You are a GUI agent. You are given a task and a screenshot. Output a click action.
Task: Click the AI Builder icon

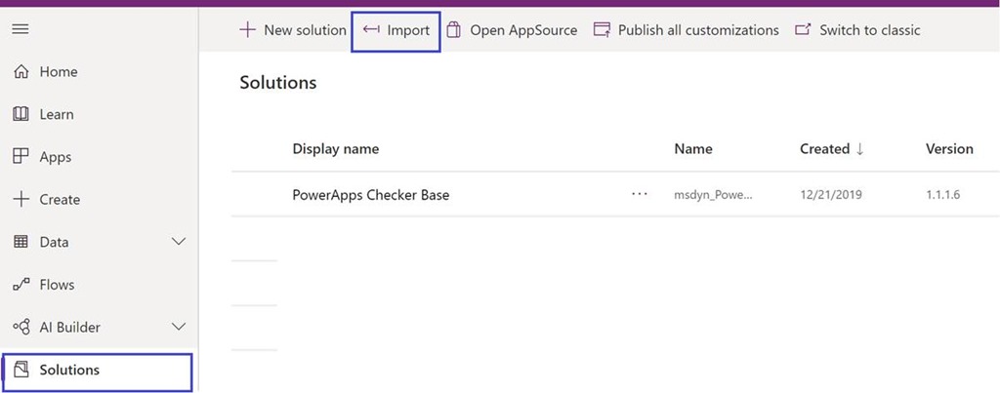pos(21,328)
